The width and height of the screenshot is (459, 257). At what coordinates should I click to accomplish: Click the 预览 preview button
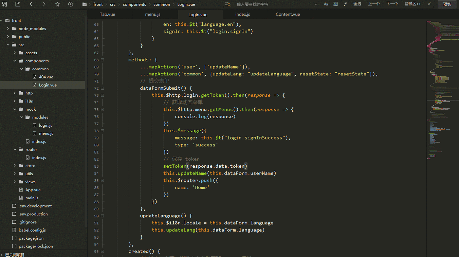pos(447,4)
